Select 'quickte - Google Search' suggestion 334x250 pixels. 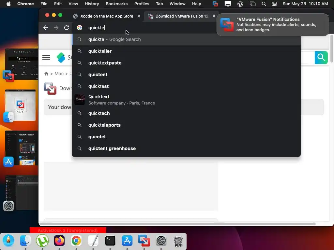click(x=186, y=39)
